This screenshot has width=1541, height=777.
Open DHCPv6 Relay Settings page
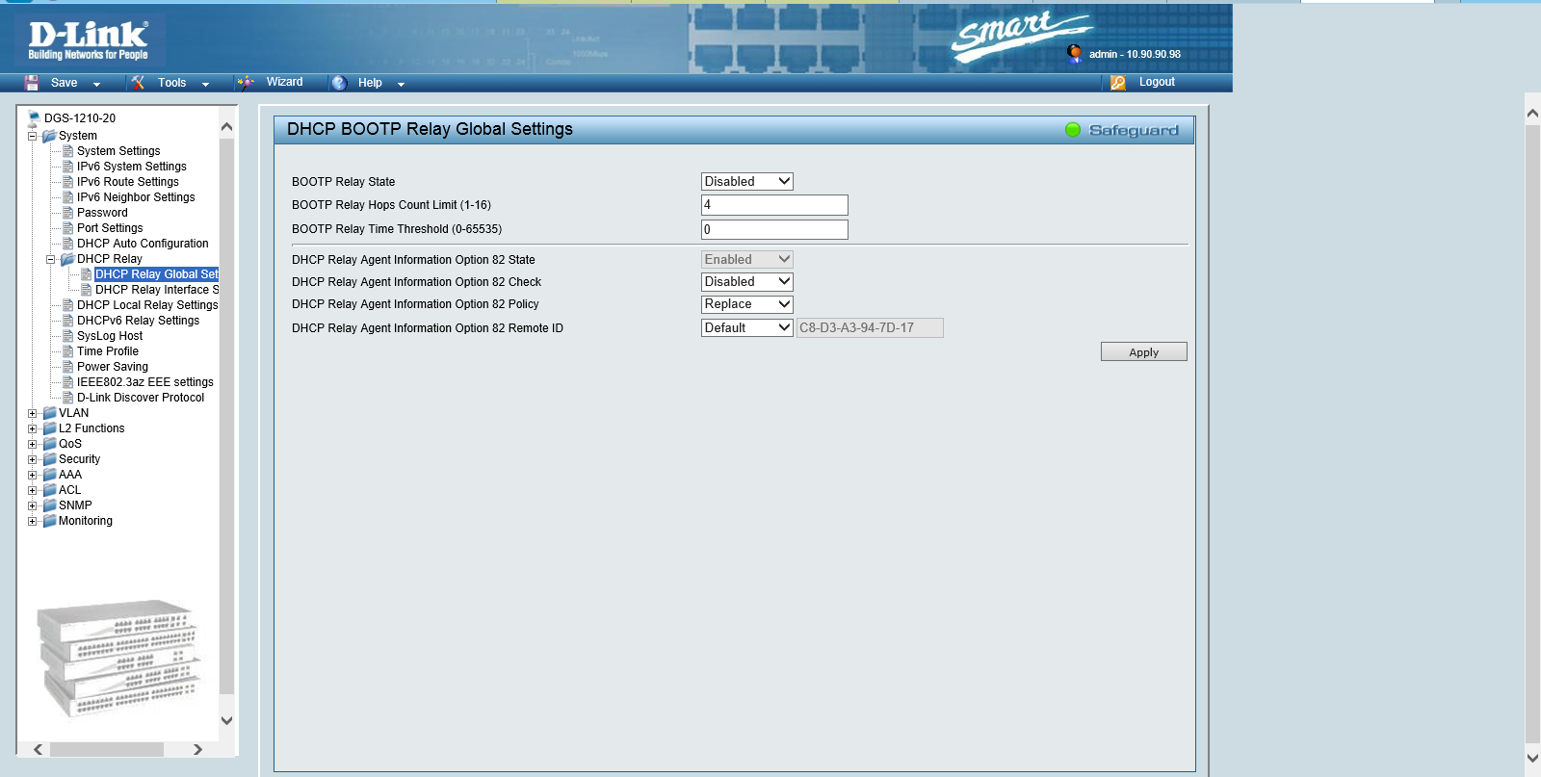[x=139, y=321]
